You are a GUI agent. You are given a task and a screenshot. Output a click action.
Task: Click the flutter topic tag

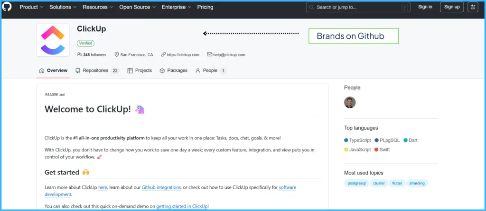point(397,183)
